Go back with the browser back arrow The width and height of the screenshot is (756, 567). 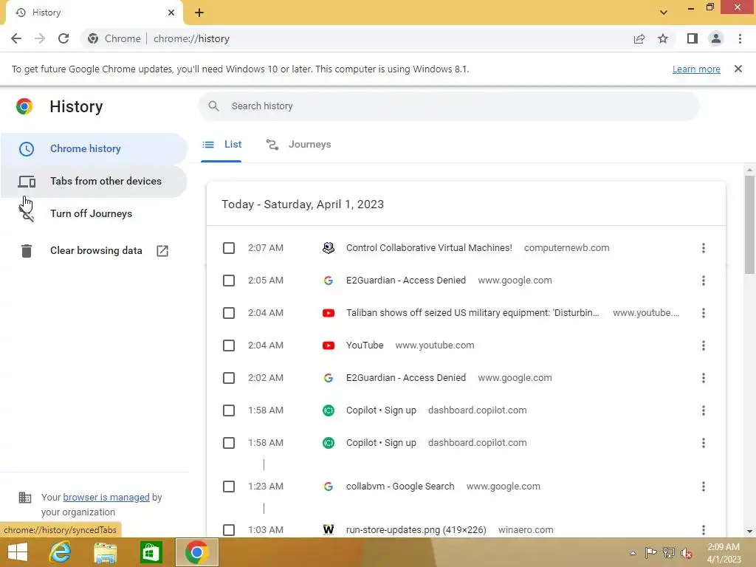(x=16, y=38)
